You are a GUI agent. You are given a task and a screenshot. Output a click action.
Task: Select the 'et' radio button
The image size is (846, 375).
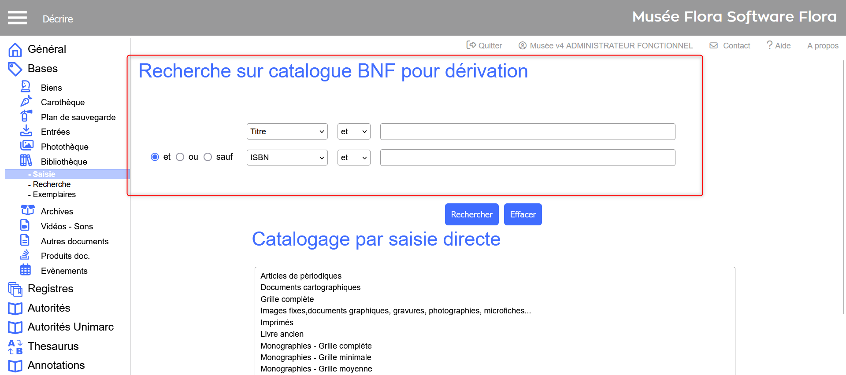click(155, 157)
